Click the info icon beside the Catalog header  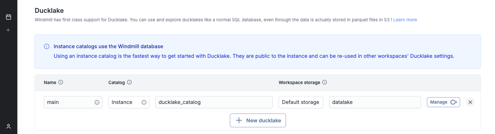point(129,82)
